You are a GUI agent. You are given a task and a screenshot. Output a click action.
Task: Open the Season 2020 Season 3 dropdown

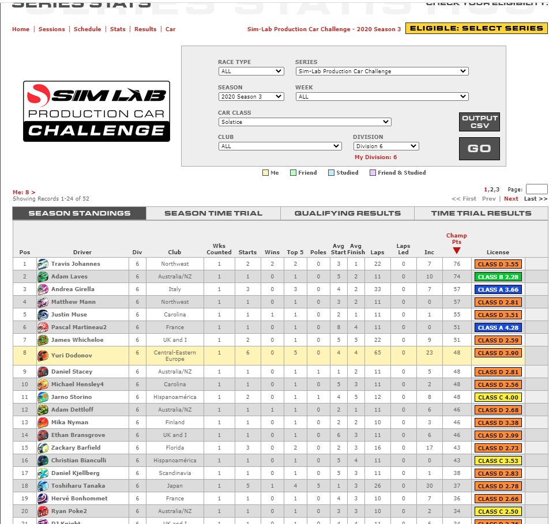click(251, 97)
